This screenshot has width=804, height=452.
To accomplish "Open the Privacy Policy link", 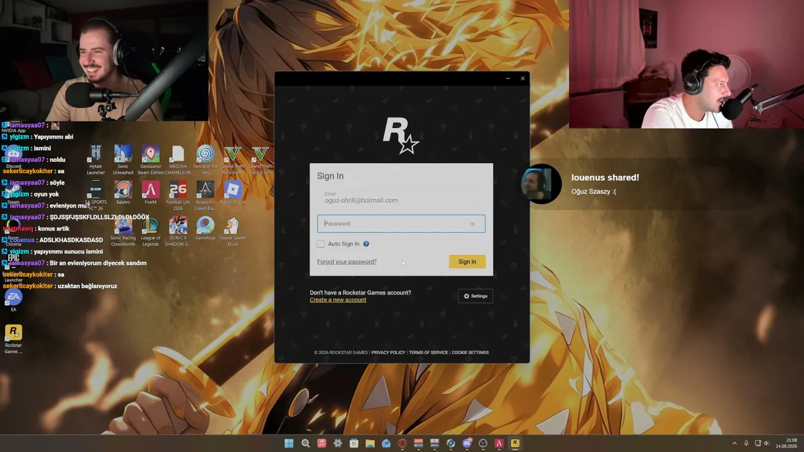I will click(388, 353).
